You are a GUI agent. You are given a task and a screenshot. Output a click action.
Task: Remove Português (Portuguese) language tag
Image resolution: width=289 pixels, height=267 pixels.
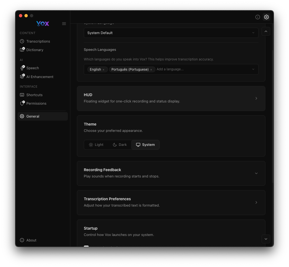point(151,70)
